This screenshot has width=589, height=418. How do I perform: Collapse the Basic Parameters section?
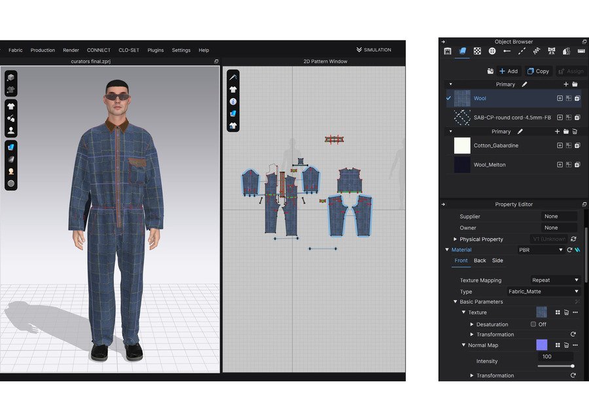click(455, 302)
